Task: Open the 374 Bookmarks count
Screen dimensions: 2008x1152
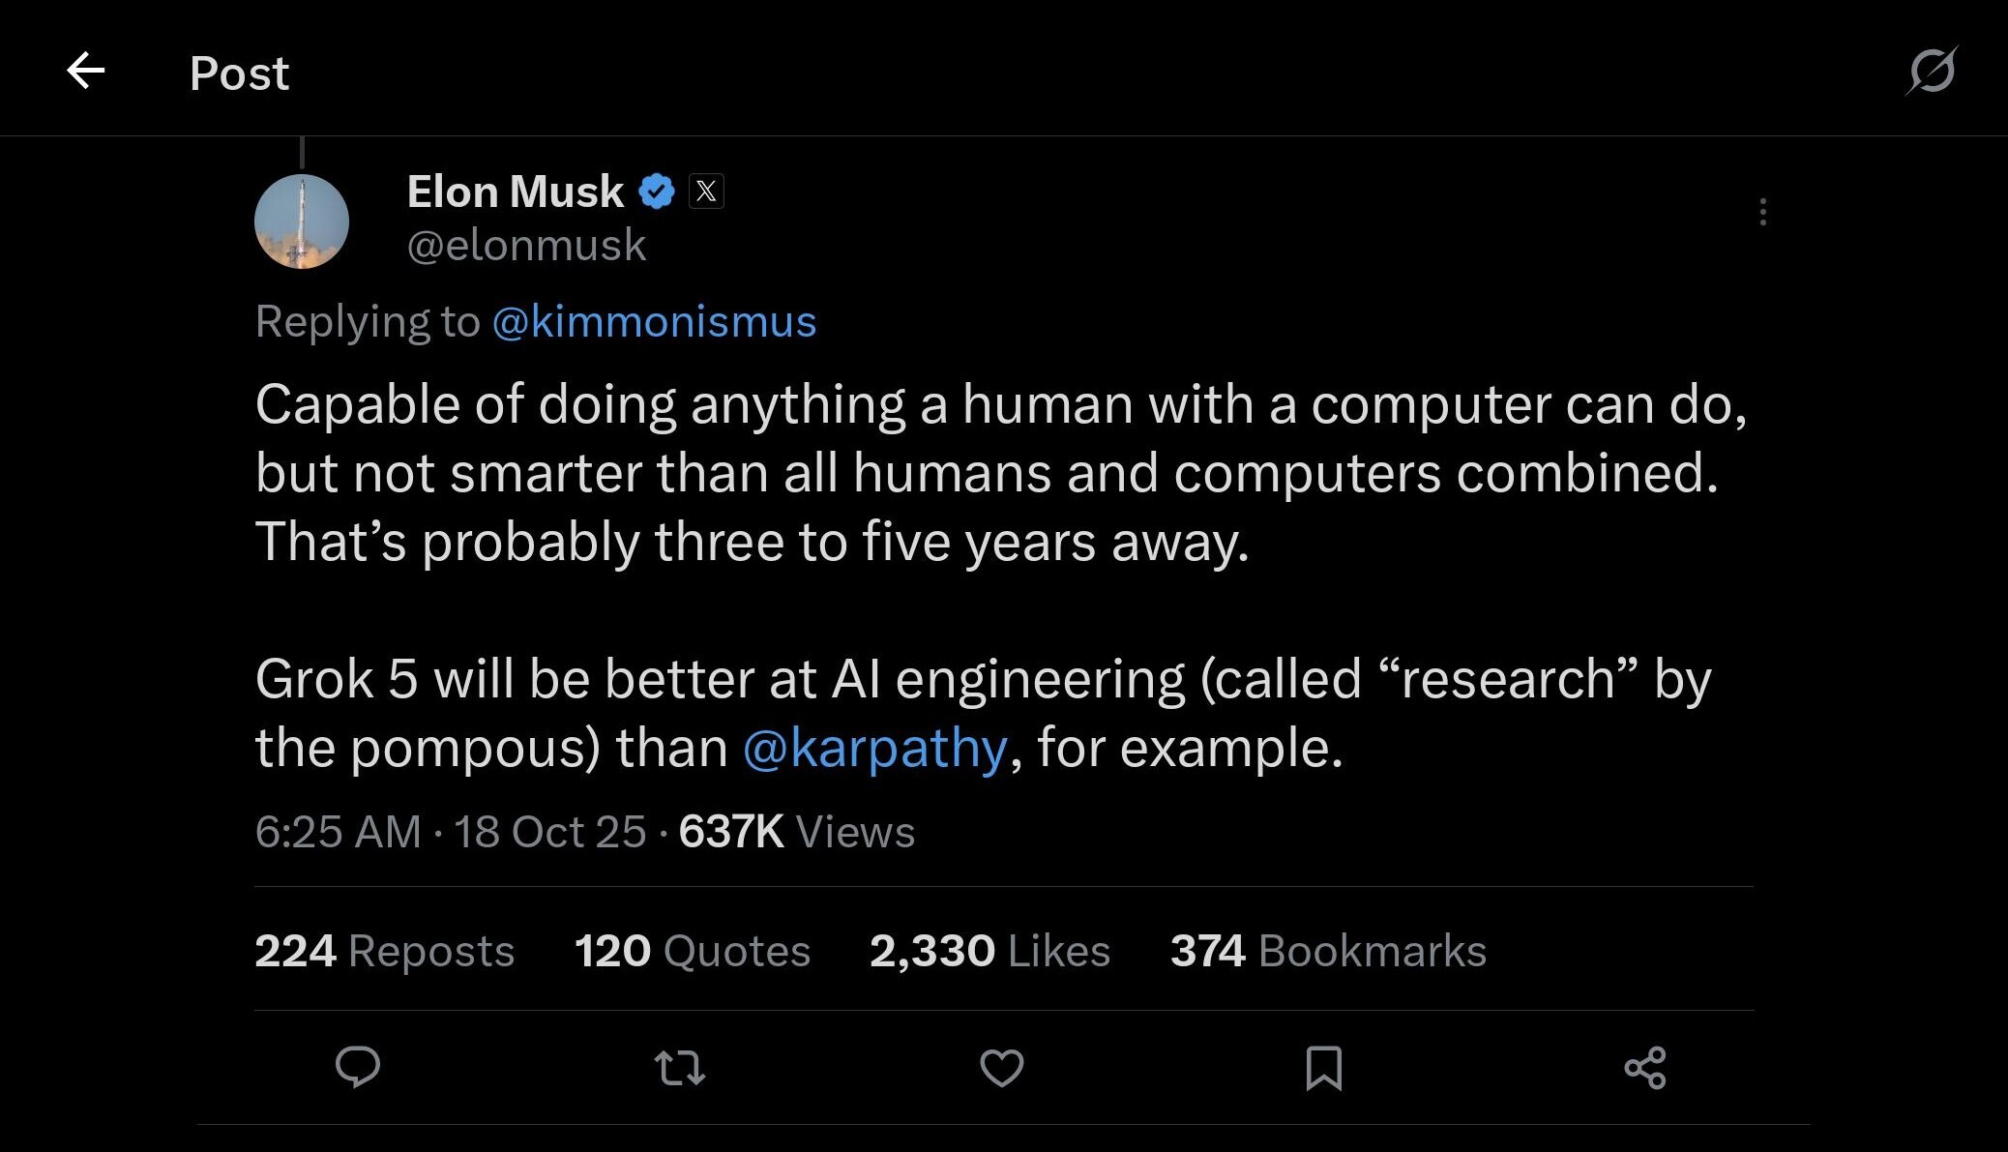Action: pos(1328,951)
